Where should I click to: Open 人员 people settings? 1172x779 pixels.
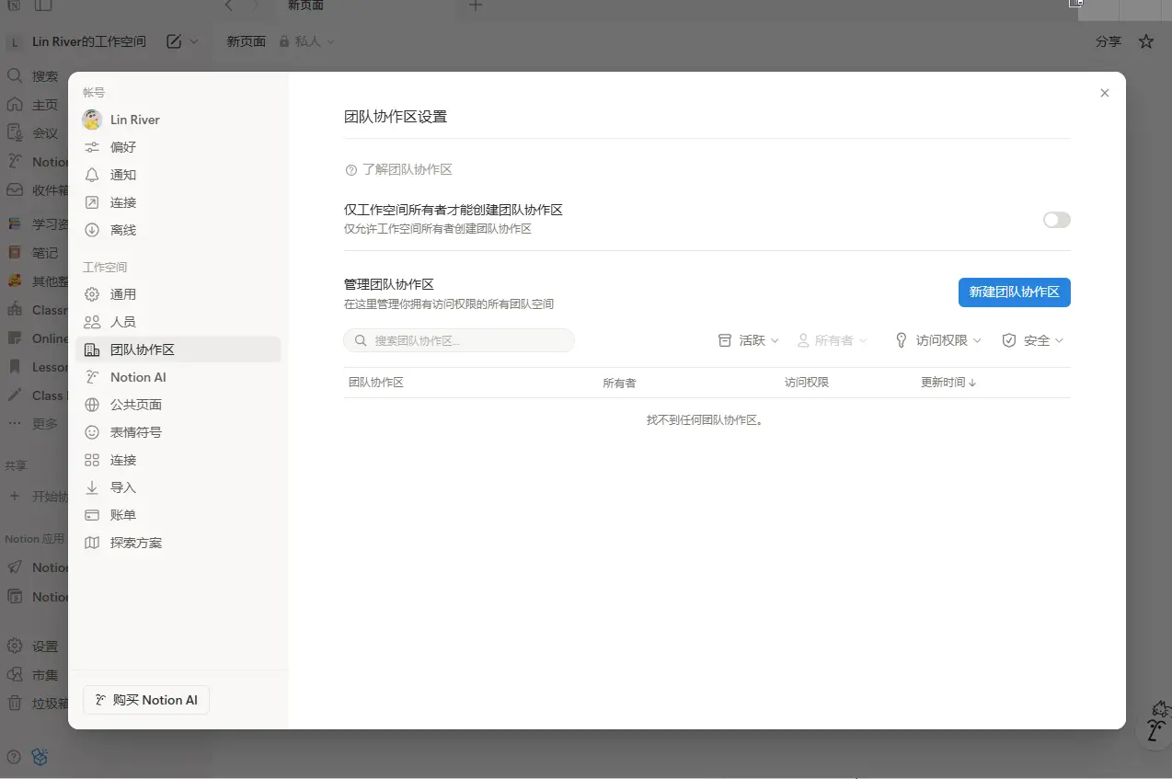coord(178,322)
